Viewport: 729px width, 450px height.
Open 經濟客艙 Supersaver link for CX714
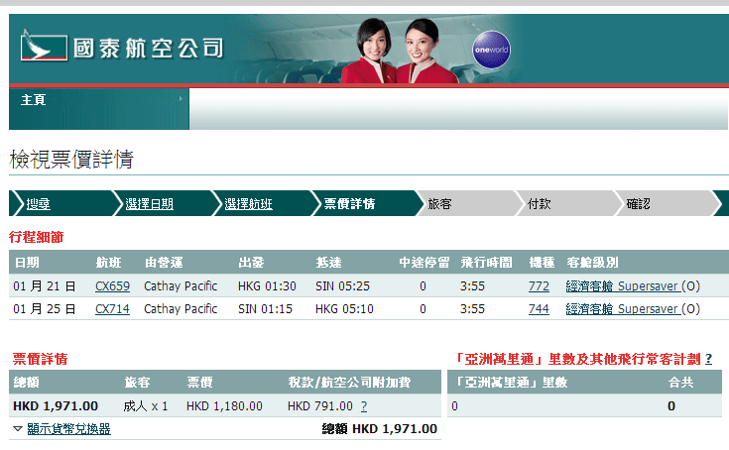(622, 309)
